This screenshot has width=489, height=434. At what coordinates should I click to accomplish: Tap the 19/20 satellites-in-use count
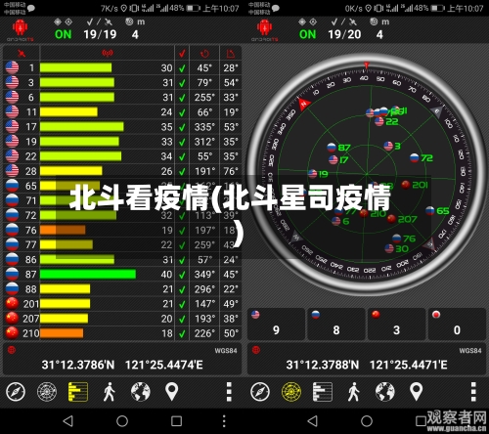tap(344, 34)
